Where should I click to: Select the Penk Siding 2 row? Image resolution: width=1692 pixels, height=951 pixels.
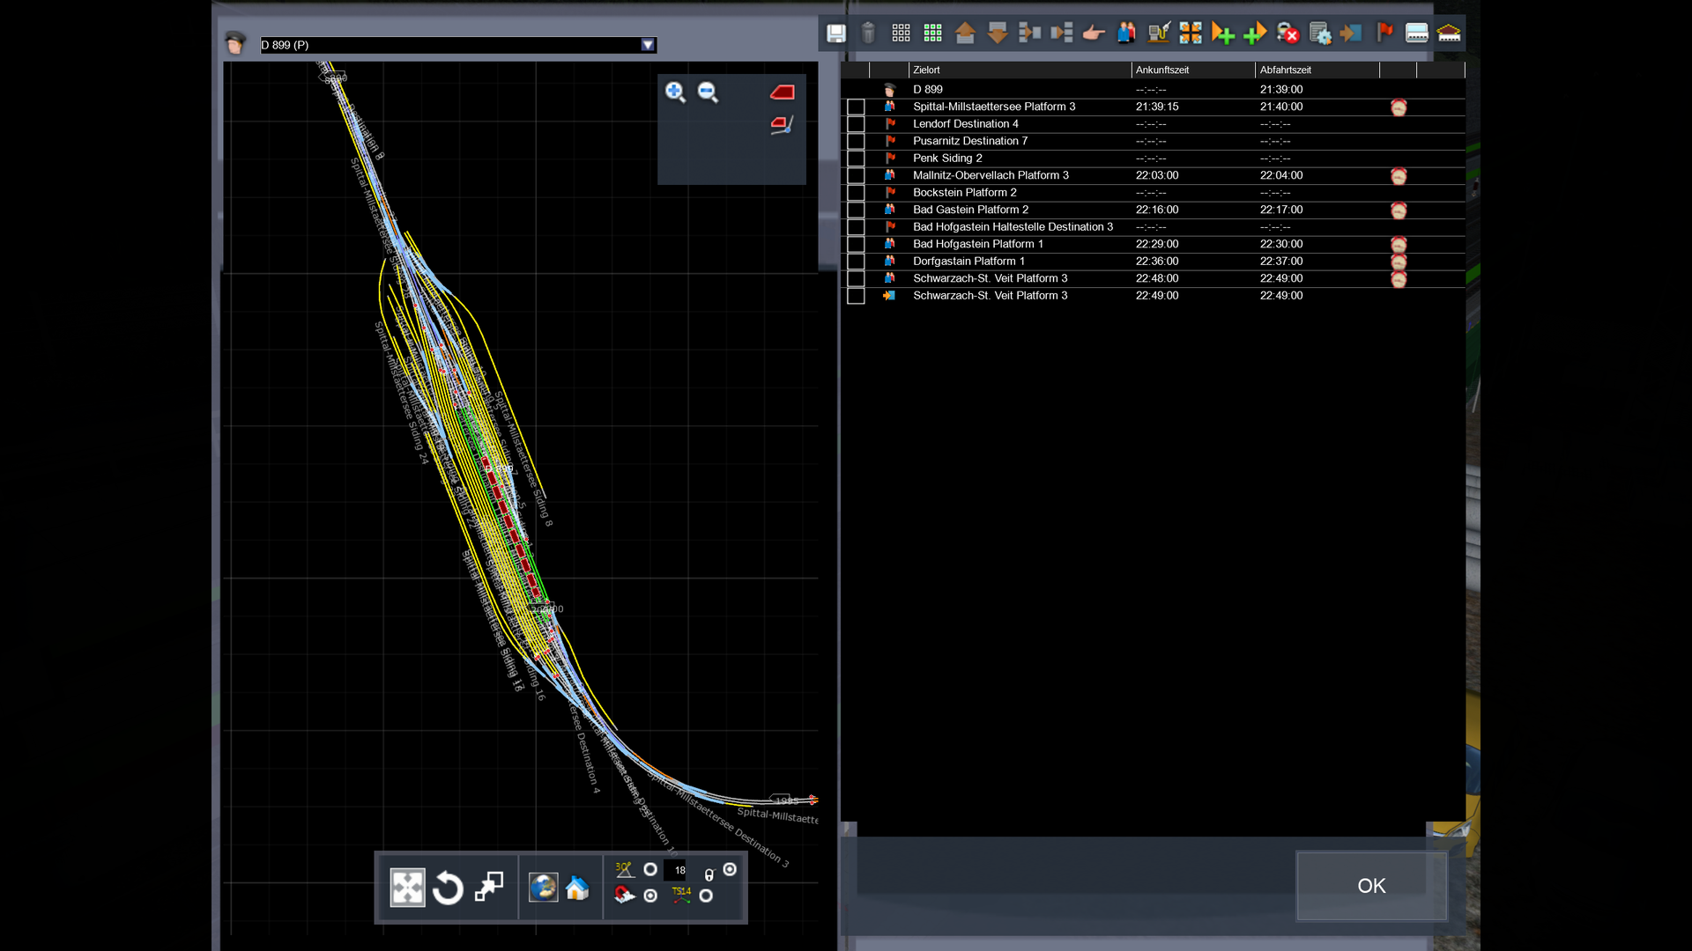pyautogui.click(x=1154, y=158)
